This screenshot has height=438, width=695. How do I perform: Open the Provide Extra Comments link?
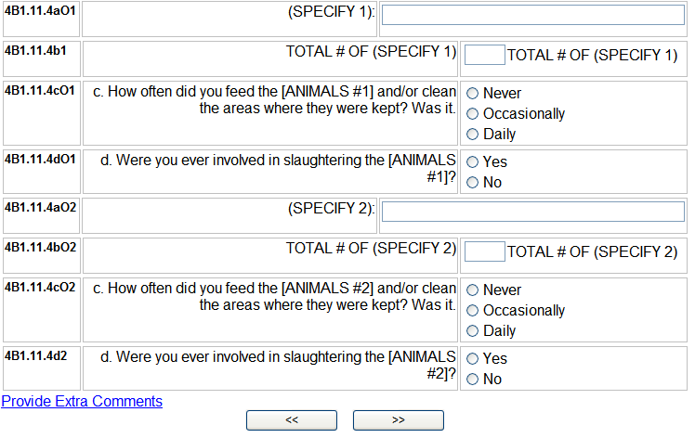tap(82, 402)
